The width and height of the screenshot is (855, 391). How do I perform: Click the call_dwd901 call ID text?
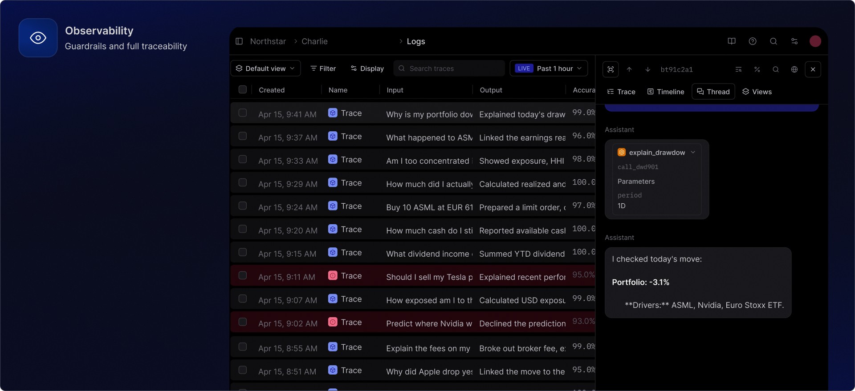coord(638,167)
